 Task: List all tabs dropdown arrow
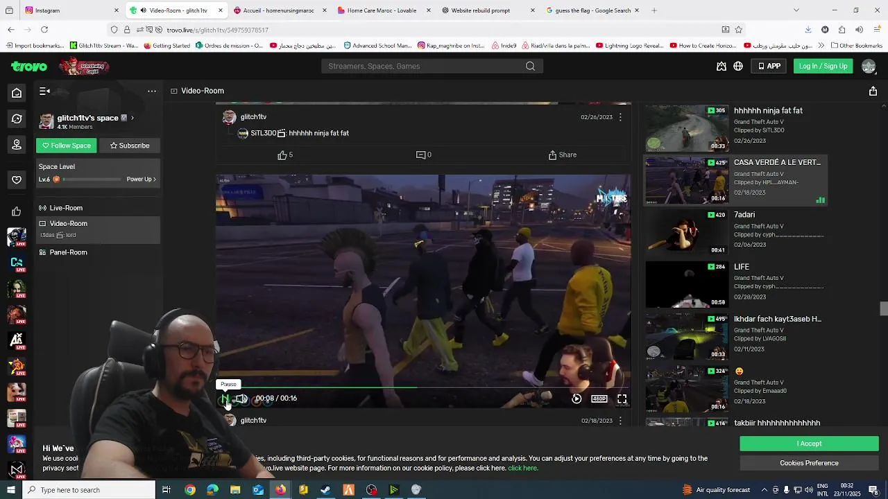point(796,10)
